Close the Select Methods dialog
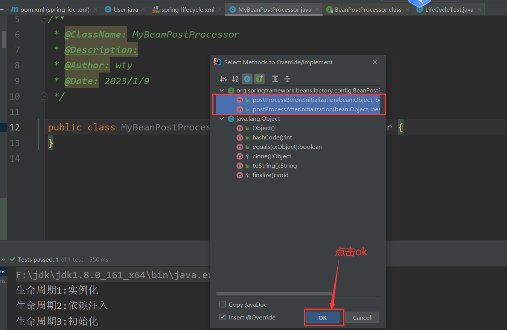The image size is (507, 330). pyautogui.click(x=375, y=62)
